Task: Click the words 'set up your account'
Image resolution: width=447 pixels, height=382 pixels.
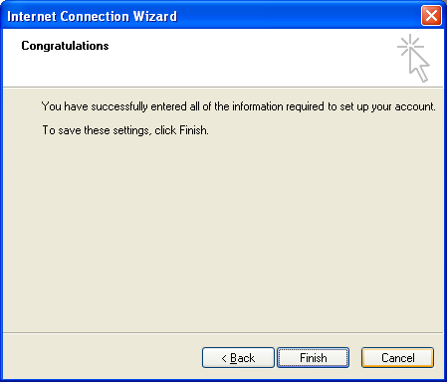Action: [x=387, y=106]
